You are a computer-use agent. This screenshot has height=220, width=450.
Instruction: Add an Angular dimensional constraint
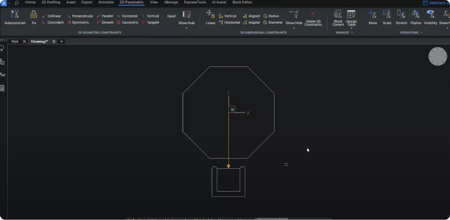click(251, 23)
